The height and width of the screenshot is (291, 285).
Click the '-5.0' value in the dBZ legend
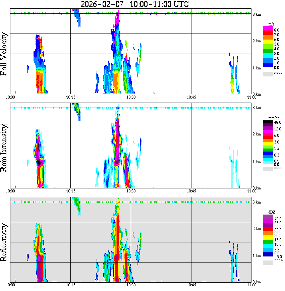[278, 257]
